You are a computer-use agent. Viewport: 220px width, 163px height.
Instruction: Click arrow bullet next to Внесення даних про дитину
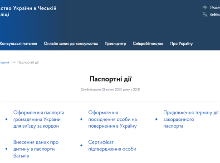[x=6, y=149]
